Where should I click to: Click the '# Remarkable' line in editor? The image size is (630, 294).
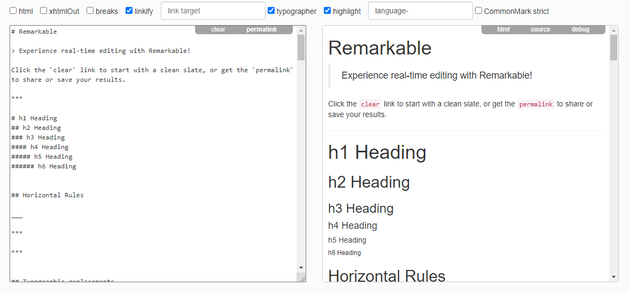click(x=34, y=32)
